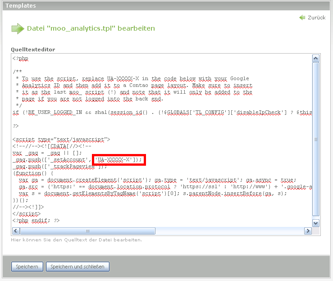Place cursor on the php endif line
The width and height of the screenshot is (333, 281).
36,221
